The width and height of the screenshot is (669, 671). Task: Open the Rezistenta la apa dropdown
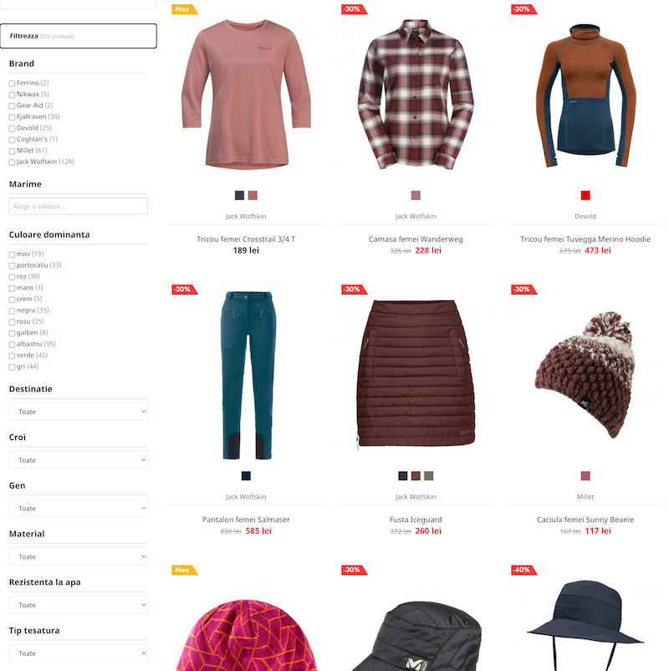79,605
